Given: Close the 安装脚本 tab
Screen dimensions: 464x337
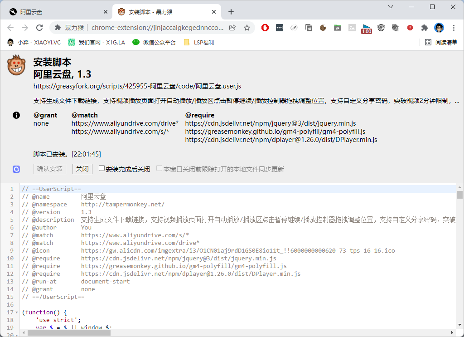Looking at the screenshot, I should (214, 12).
